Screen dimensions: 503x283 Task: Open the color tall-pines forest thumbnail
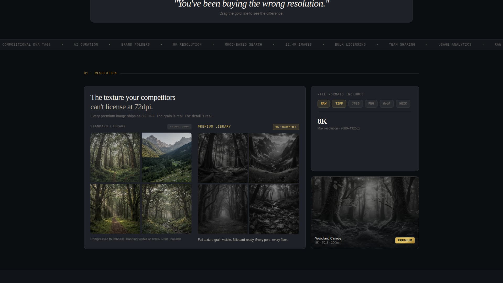pyautogui.click(x=115, y=157)
